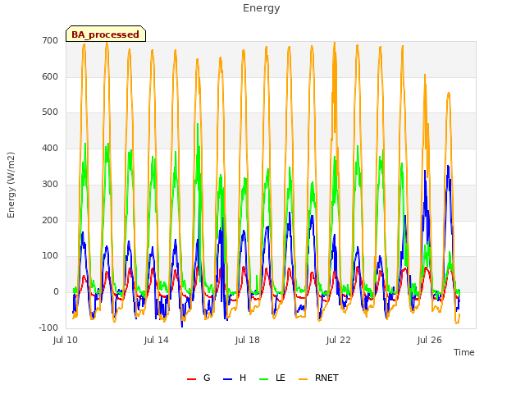
Task: Click the -100 y-axis tick label
Action: click(48, 328)
